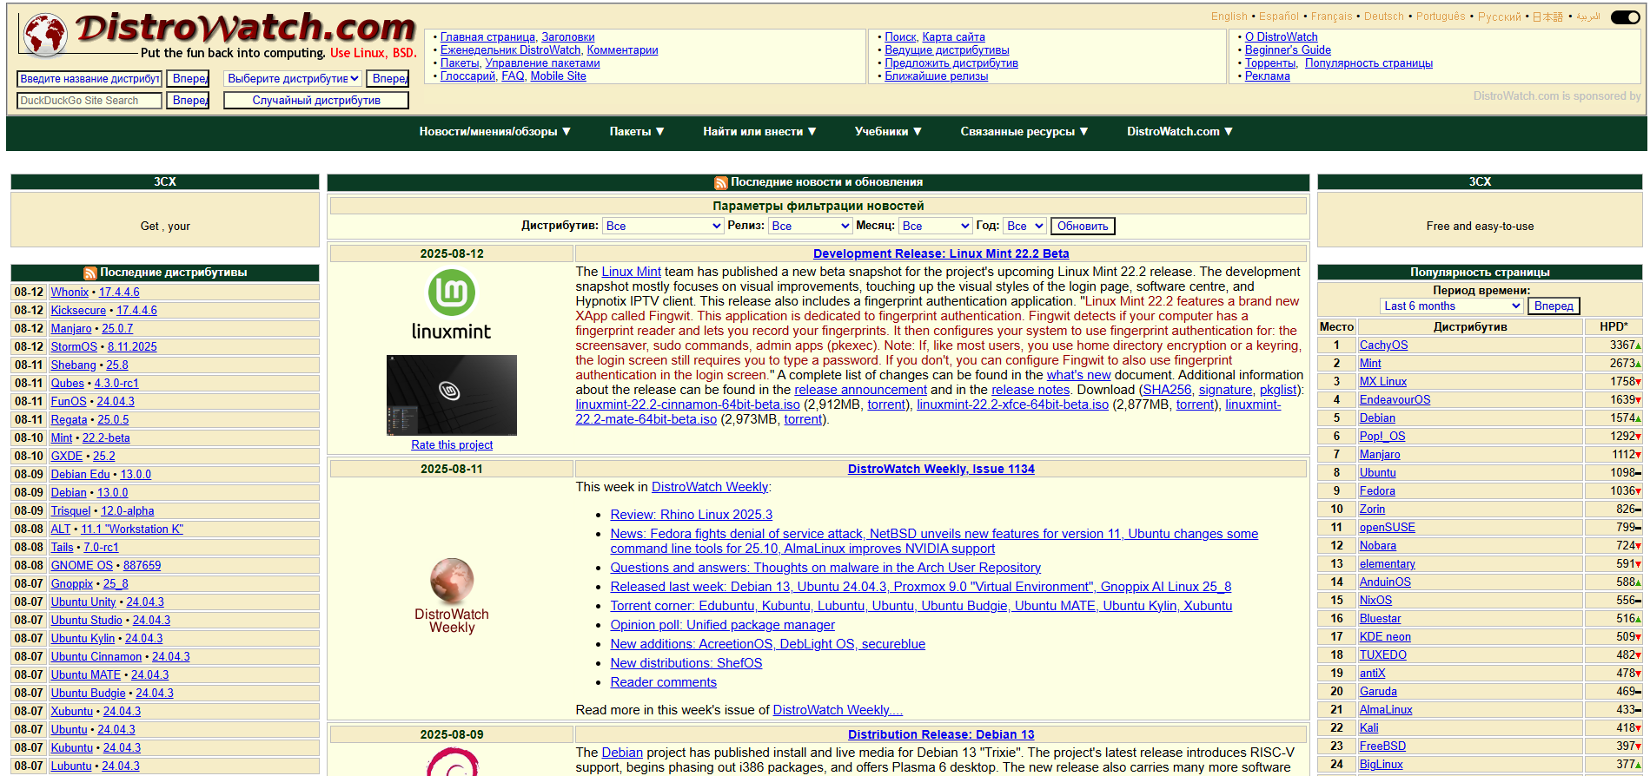This screenshot has width=1650, height=776.
Task: Expand 'Найти или внести' menu
Action: point(759,132)
